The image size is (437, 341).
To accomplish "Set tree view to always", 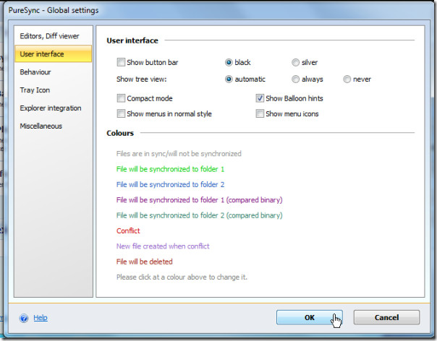I will tap(295, 79).
